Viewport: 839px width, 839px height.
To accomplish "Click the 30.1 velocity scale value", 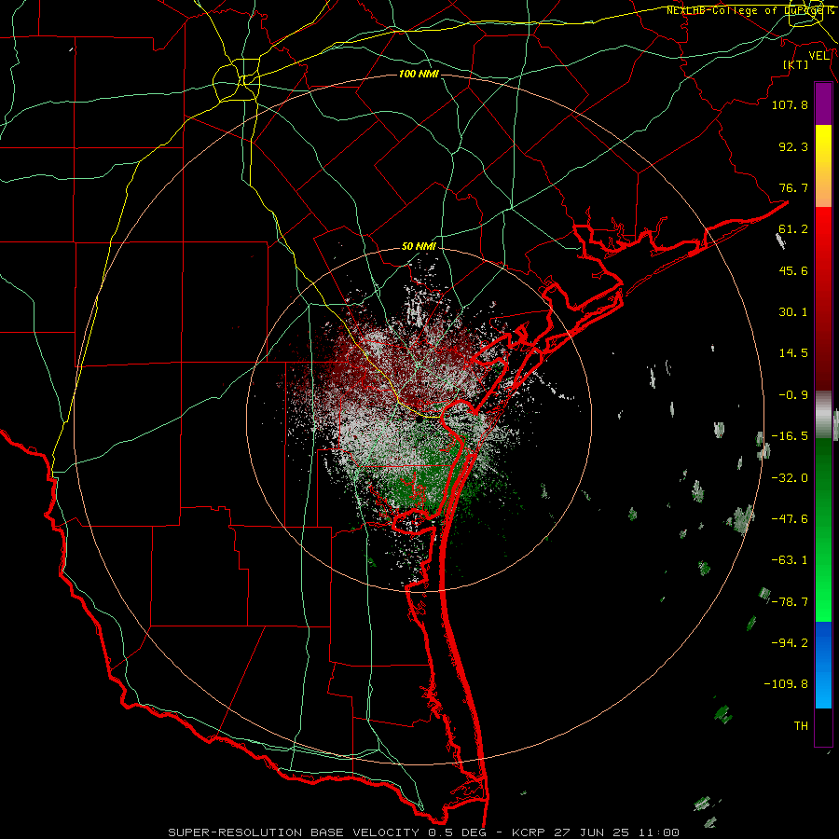I will pyautogui.click(x=793, y=312).
